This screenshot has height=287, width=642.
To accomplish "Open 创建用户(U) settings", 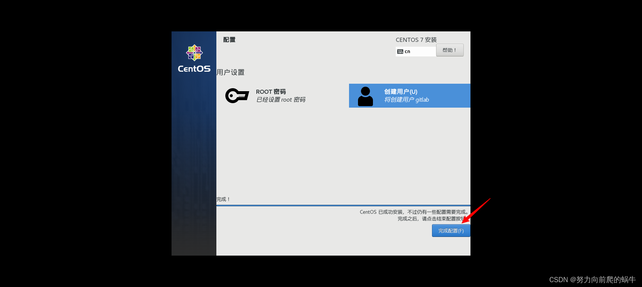I will (410, 96).
